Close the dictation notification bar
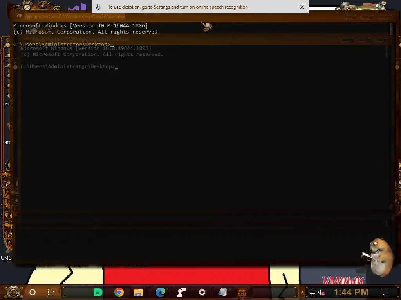This screenshot has height=300, width=401. (302, 7)
